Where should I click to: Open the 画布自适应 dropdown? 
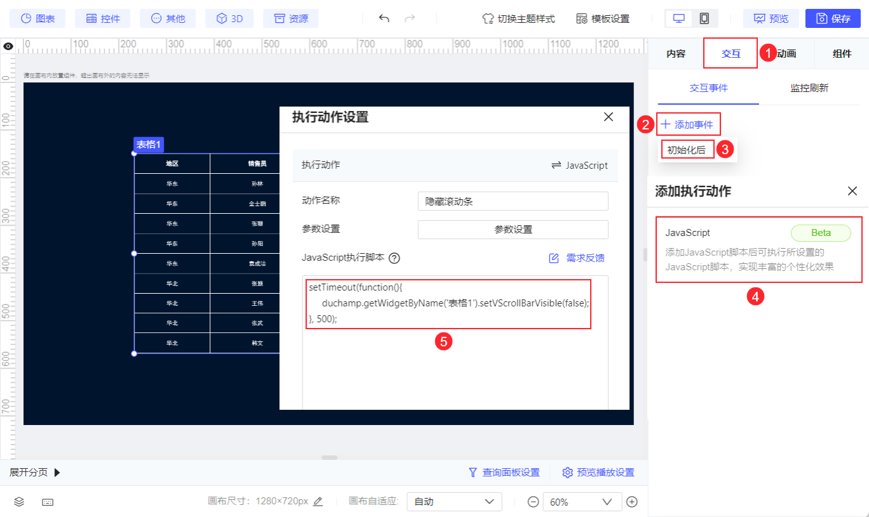tap(454, 502)
